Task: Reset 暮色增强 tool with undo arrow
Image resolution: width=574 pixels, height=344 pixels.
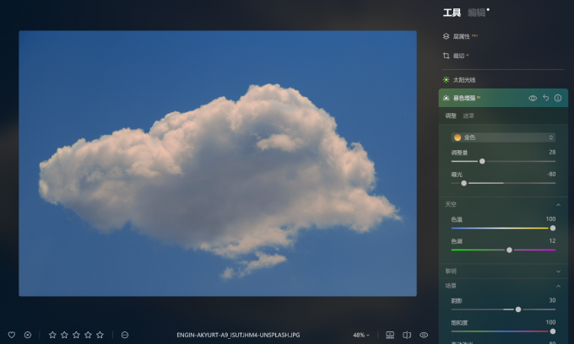Action: tap(545, 98)
